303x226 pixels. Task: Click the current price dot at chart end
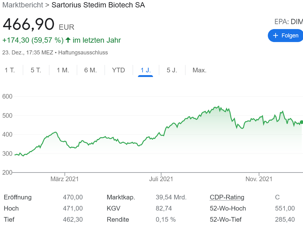tap(301, 122)
